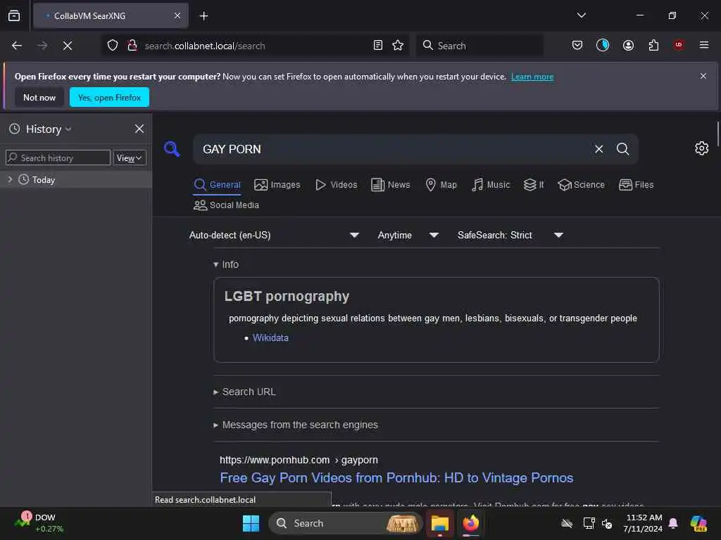Click the round blue extension icon in toolbar

pyautogui.click(x=603, y=45)
